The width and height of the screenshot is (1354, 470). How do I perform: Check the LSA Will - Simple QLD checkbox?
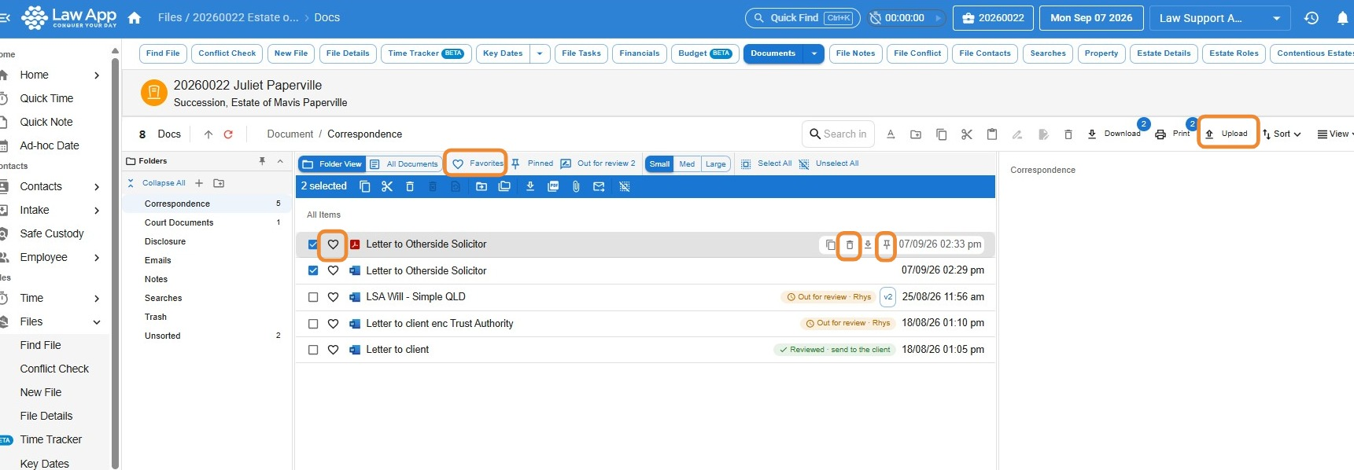(313, 297)
